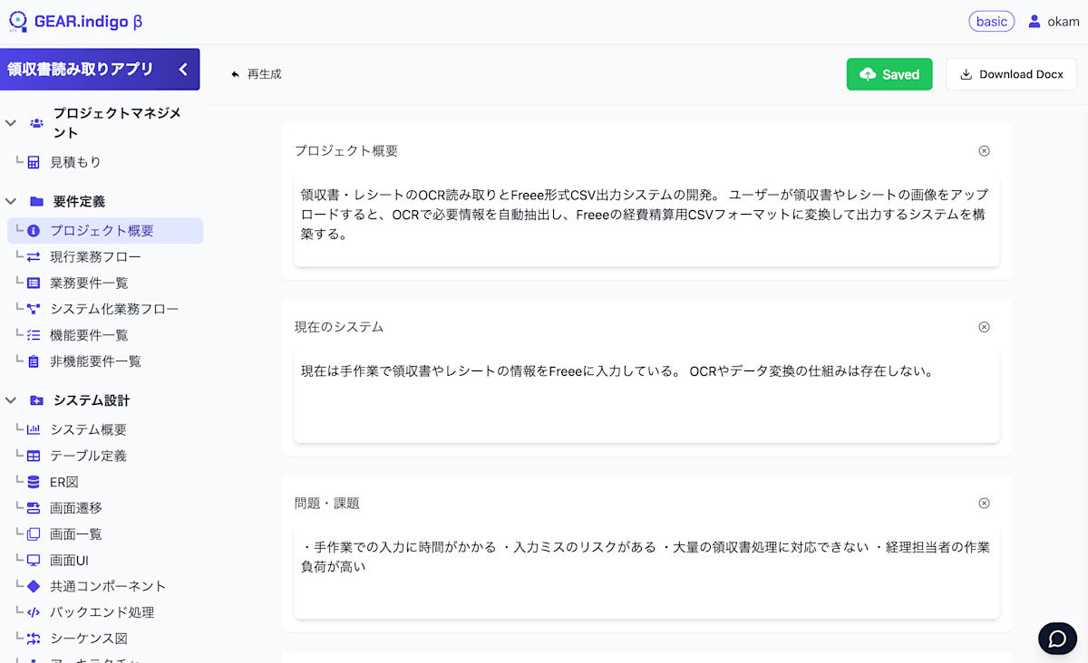
Task: Click 再生成 to regenerate content
Action: coord(256,74)
